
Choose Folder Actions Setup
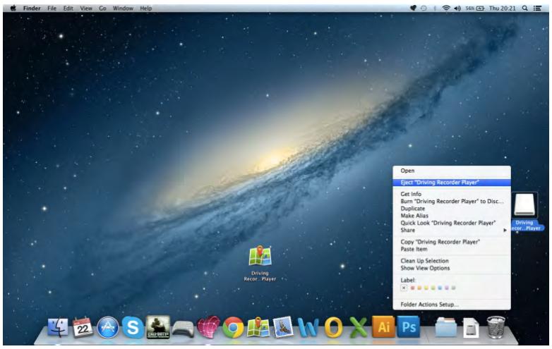[x=452, y=305]
